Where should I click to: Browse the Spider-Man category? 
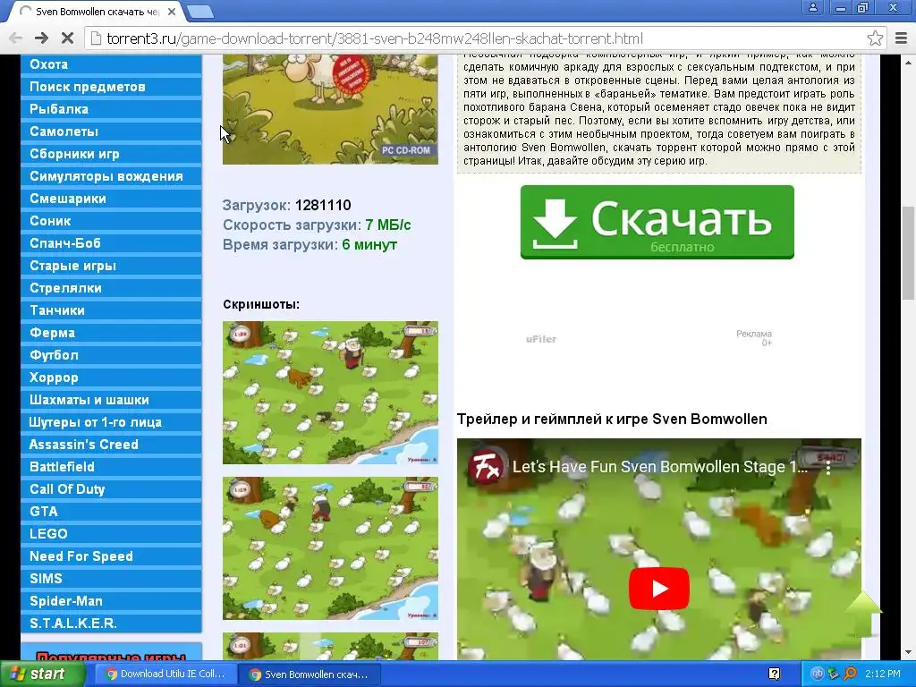coord(111,600)
